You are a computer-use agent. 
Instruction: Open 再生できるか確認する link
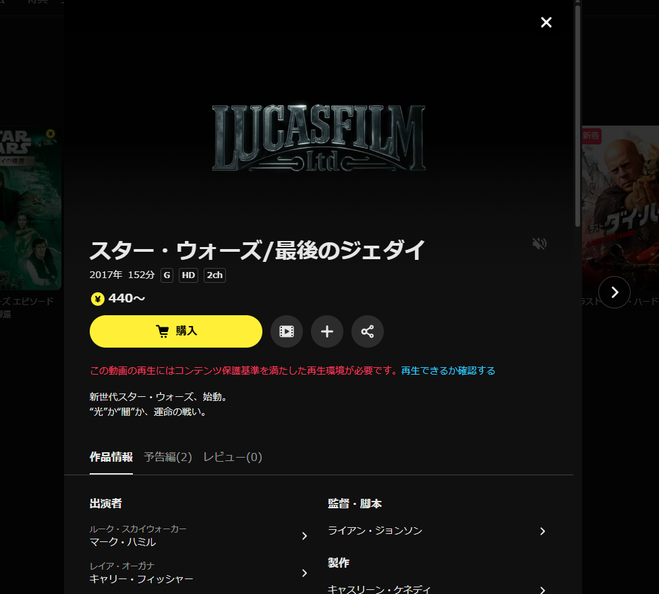(448, 371)
